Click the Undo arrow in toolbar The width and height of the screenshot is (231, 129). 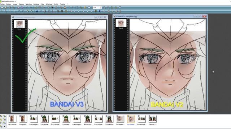click(27, 7)
